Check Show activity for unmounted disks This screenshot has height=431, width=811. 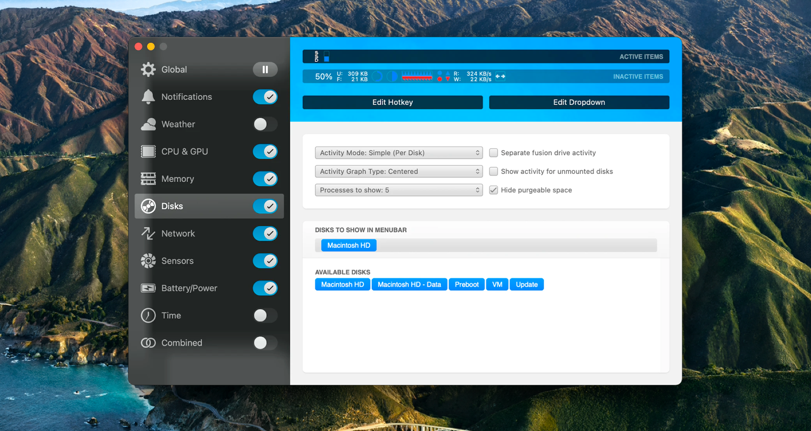pos(493,171)
